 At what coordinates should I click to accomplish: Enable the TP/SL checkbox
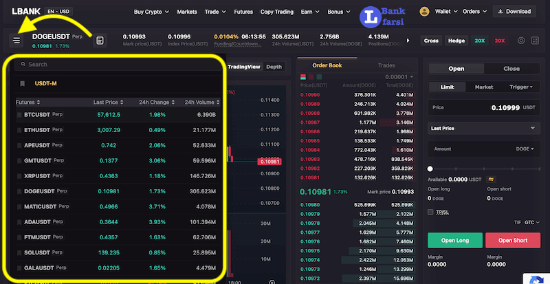coord(431,212)
